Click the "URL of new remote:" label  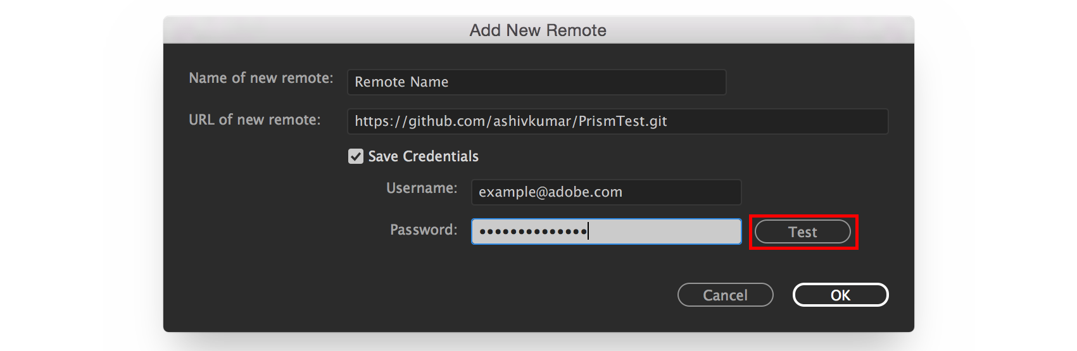coord(255,120)
